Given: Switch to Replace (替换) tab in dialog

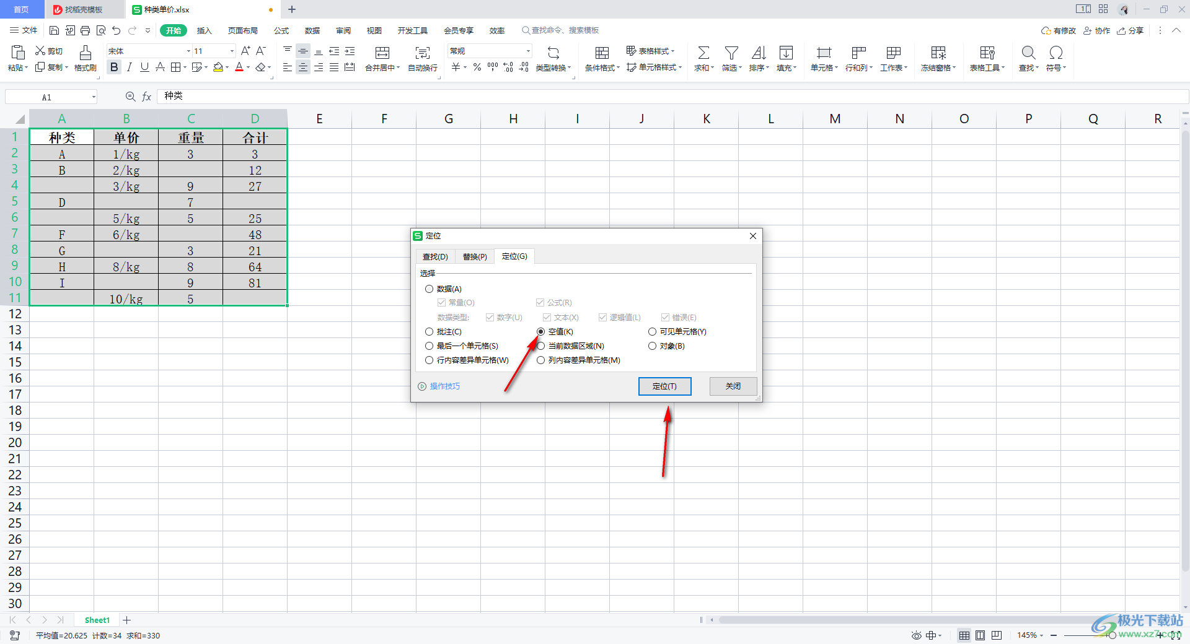Looking at the screenshot, I should 475,256.
